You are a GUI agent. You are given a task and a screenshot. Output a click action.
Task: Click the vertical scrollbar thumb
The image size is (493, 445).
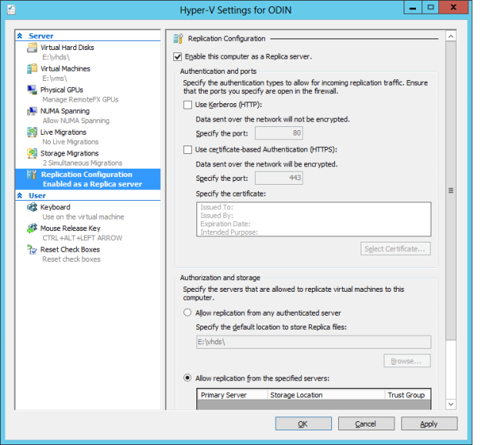[451, 190]
